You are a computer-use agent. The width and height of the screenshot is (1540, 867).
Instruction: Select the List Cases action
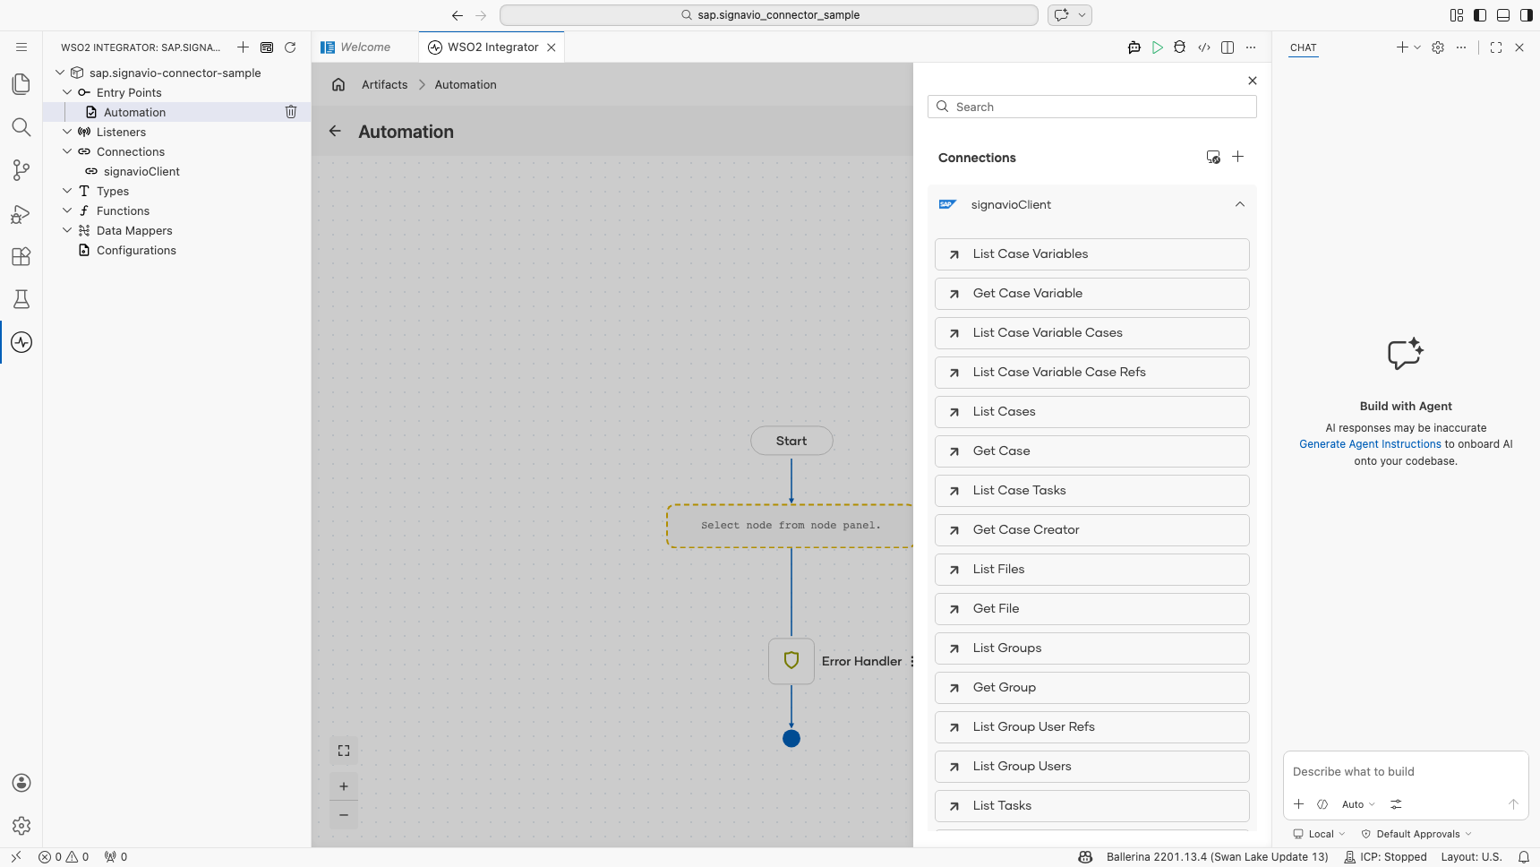pyautogui.click(x=1092, y=412)
